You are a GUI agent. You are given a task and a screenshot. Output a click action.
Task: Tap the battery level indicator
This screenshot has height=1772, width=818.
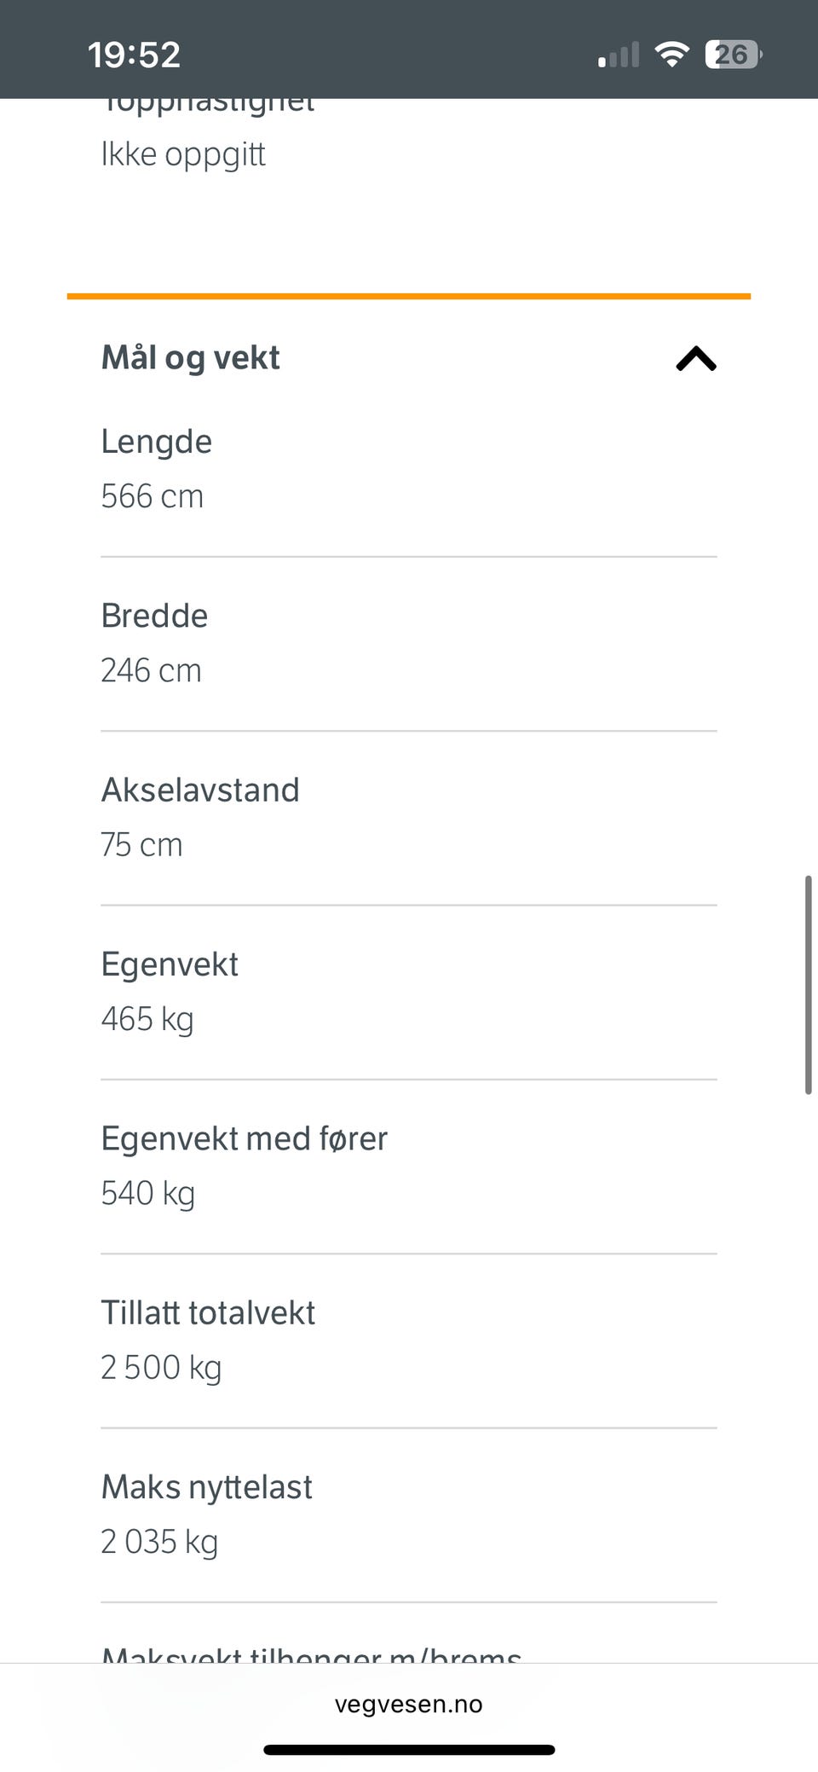(732, 55)
